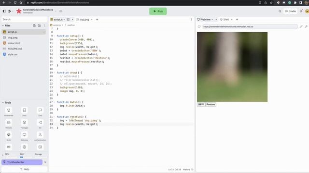
Task: Collapse the Tools section
Action: [3, 102]
